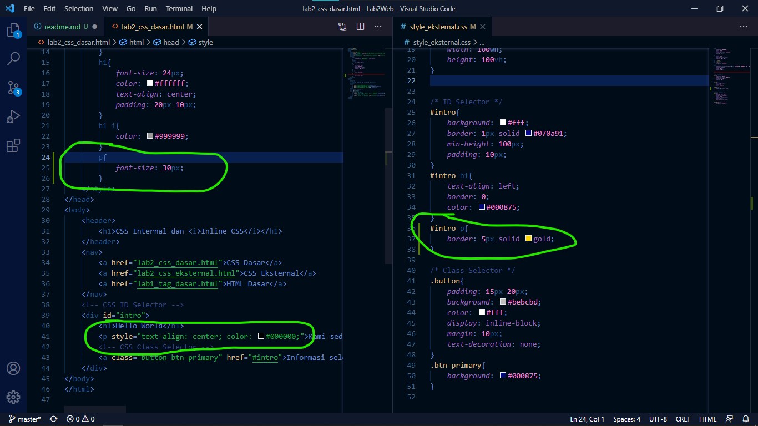Click Ln 24, Col 1 position indicator

tap(587, 419)
